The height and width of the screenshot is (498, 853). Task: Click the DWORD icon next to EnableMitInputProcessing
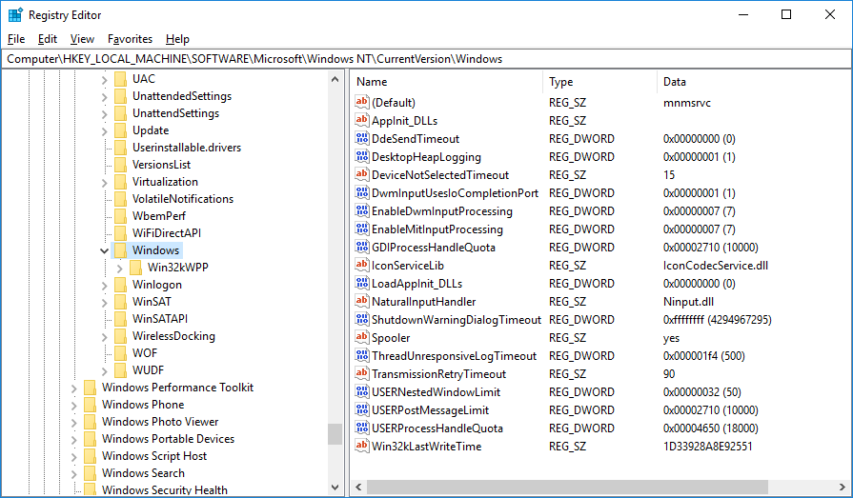(362, 229)
